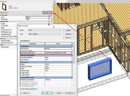Click the Wall Closure value field
Screen dimensions: 130x96
(58, 49)
